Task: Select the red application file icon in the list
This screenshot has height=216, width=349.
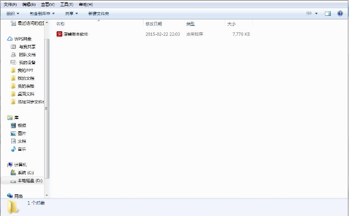Action: coord(59,34)
